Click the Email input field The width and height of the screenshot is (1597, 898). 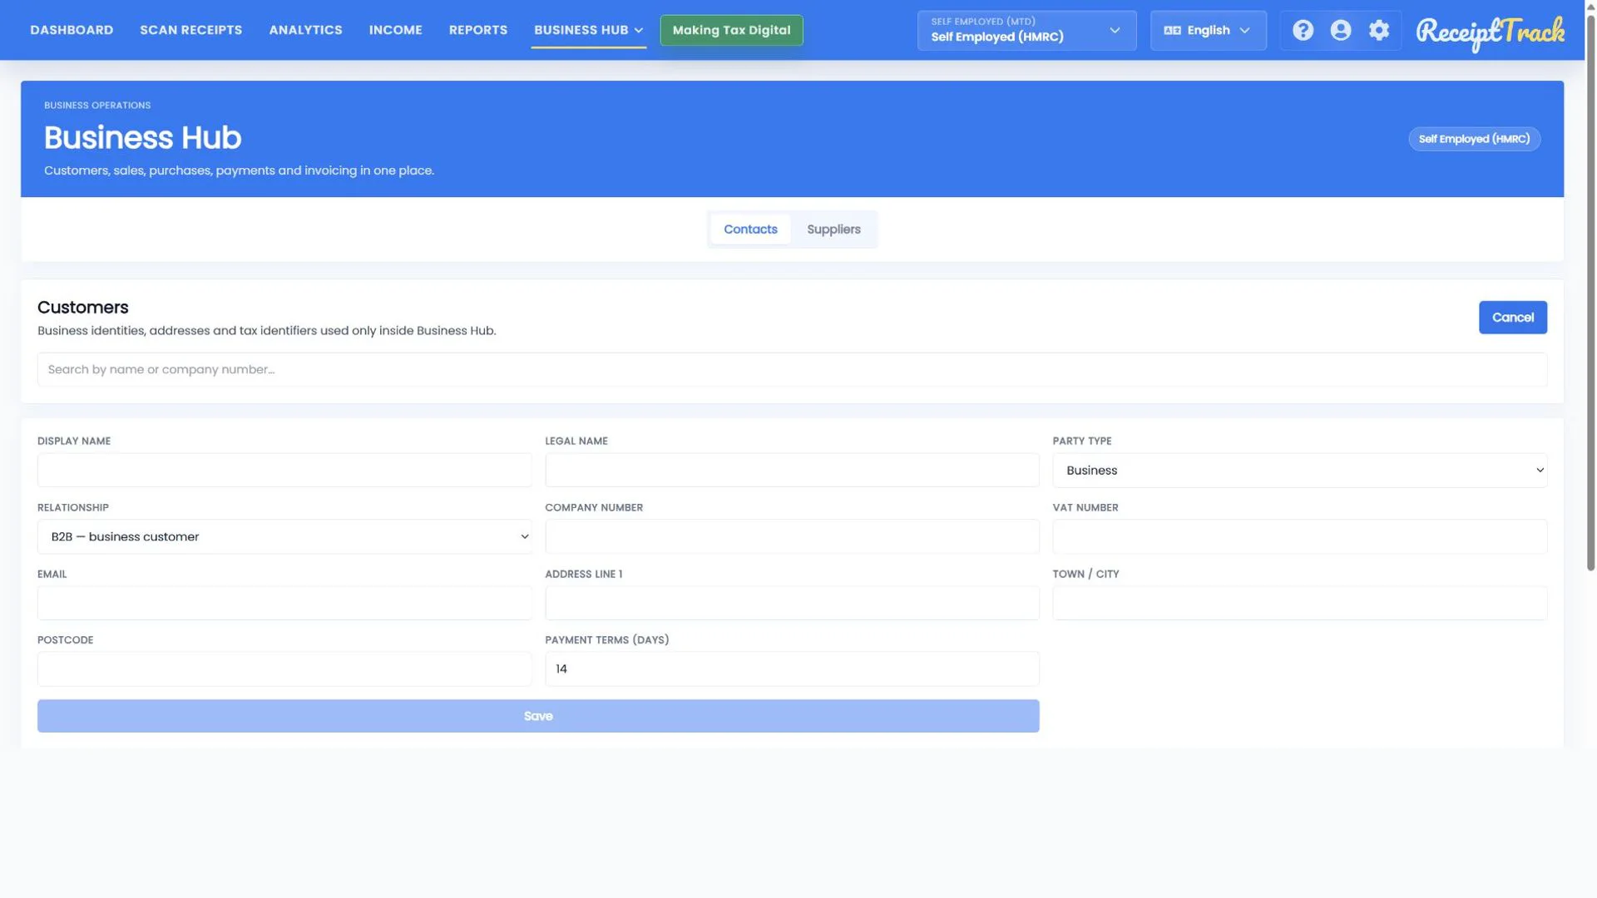click(284, 604)
